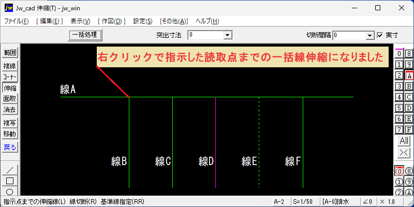This screenshot has width=414, height=207.
Task: Expand the 切断間隔 dropdown
Action: click(370, 35)
